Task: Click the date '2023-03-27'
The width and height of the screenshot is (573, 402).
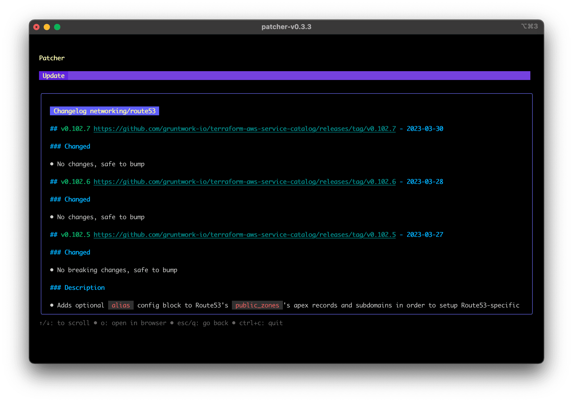Action: click(x=425, y=235)
